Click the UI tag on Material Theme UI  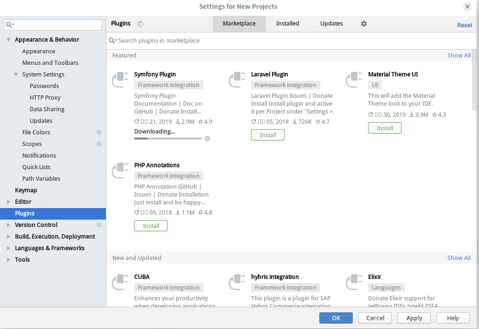(x=375, y=85)
